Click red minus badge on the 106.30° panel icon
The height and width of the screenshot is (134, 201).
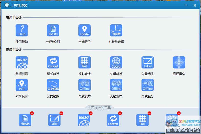click(91, 113)
